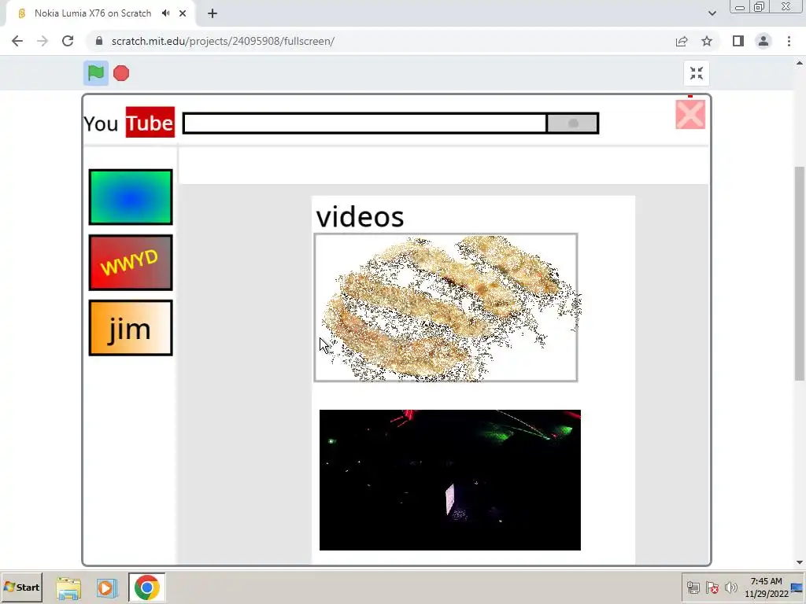806x604 pixels.
Task: Mute the Nokia Lumia X76 tab audio
Action: click(165, 13)
